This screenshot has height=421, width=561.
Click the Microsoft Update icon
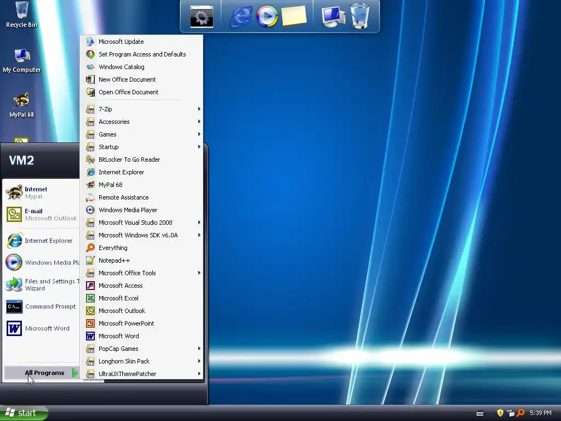tap(90, 42)
